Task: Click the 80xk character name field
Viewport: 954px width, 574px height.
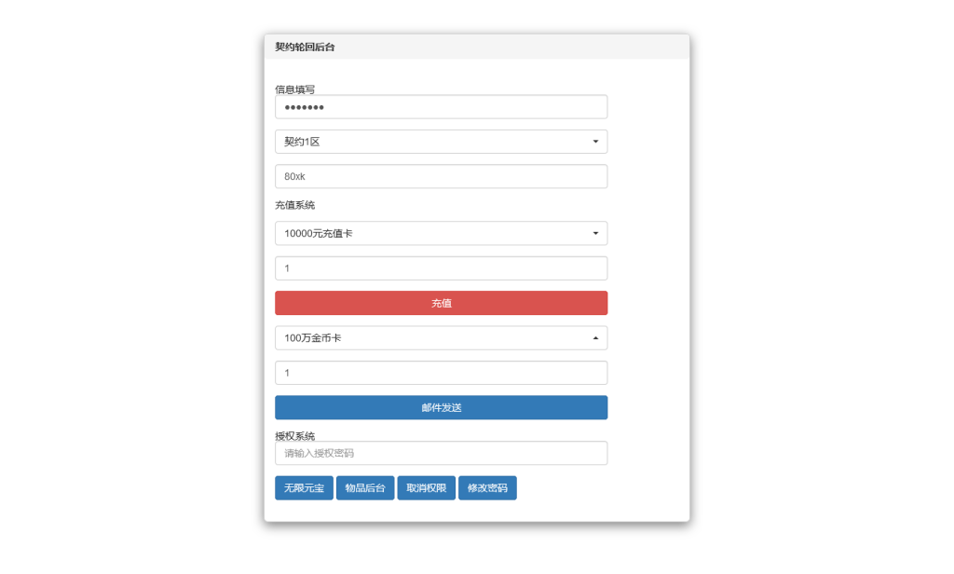Action: [441, 175]
